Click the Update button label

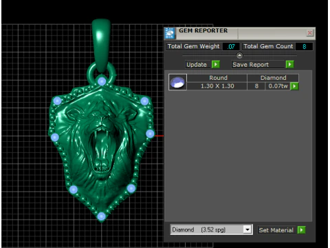click(197, 65)
